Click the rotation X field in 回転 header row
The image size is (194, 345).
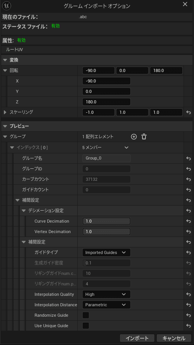pyautogui.click(x=99, y=70)
